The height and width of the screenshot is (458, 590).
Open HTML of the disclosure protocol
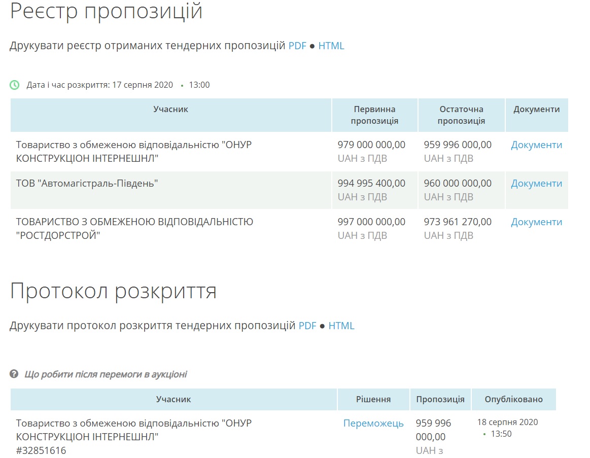pyautogui.click(x=341, y=326)
